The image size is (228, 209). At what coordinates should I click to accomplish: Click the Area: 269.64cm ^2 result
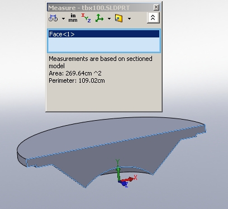coord(75,73)
